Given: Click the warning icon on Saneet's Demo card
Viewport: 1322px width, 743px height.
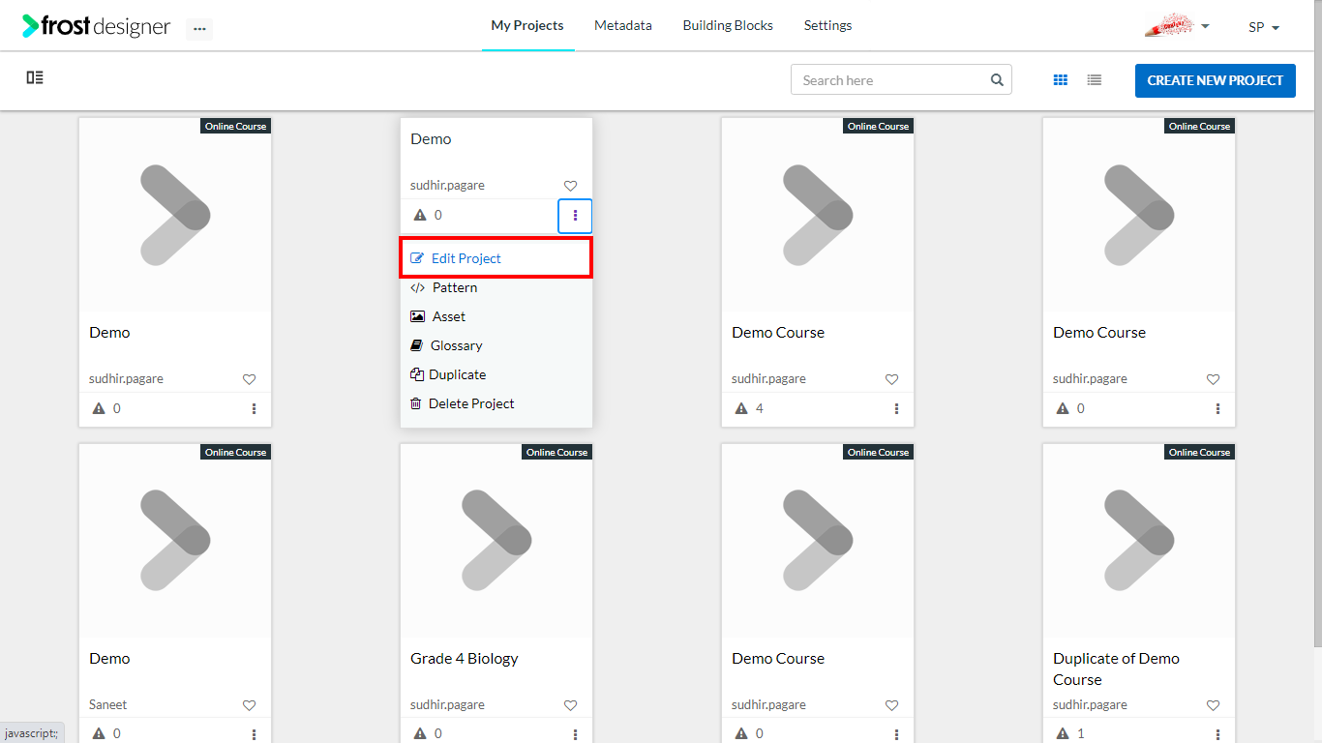Looking at the screenshot, I should 99,734.
